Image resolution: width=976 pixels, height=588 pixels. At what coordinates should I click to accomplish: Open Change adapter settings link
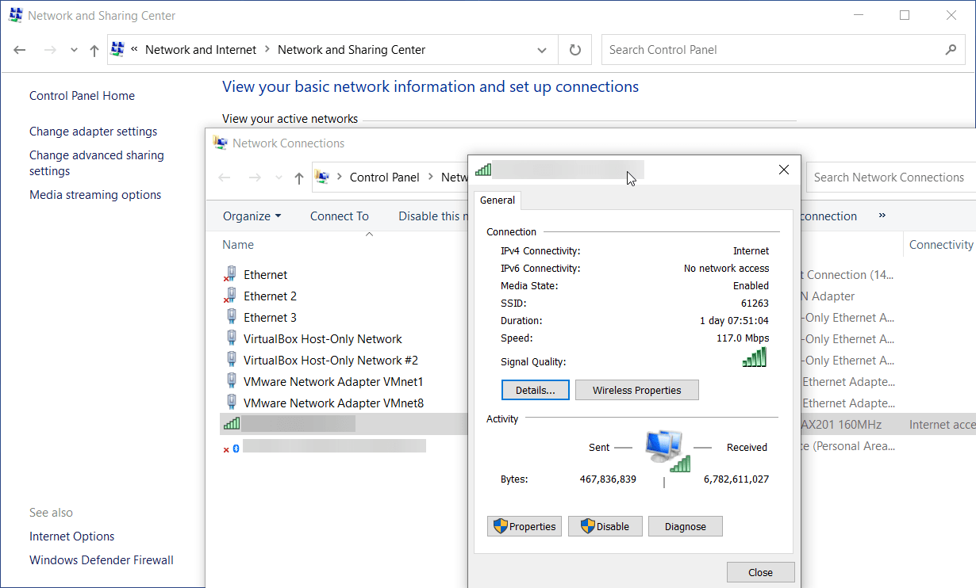coord(93,132)
